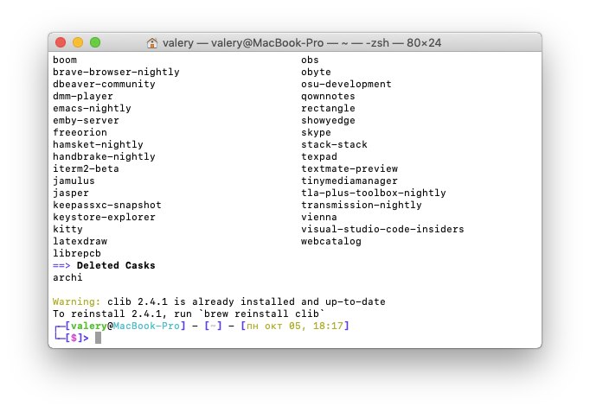590x412 pixels.
Task: Click on 'vienna' cask name
Action: (x=319, y=217)
